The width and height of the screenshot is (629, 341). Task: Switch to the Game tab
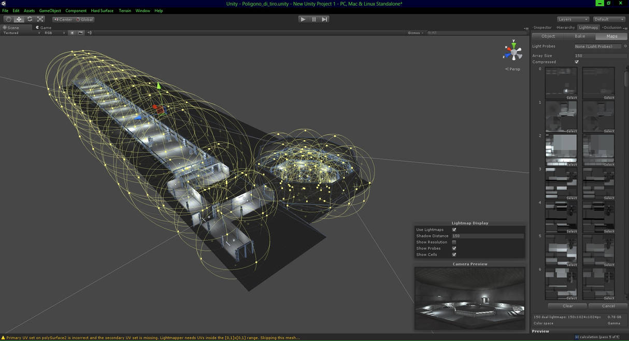44,27
